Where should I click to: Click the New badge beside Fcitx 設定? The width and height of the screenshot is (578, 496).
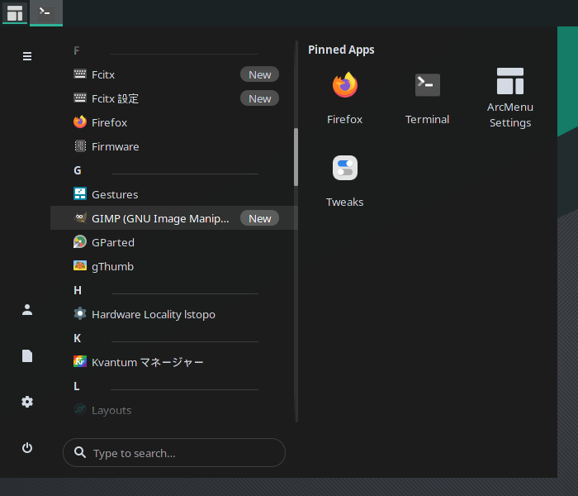pyautogui.click(x=259, y=98)
